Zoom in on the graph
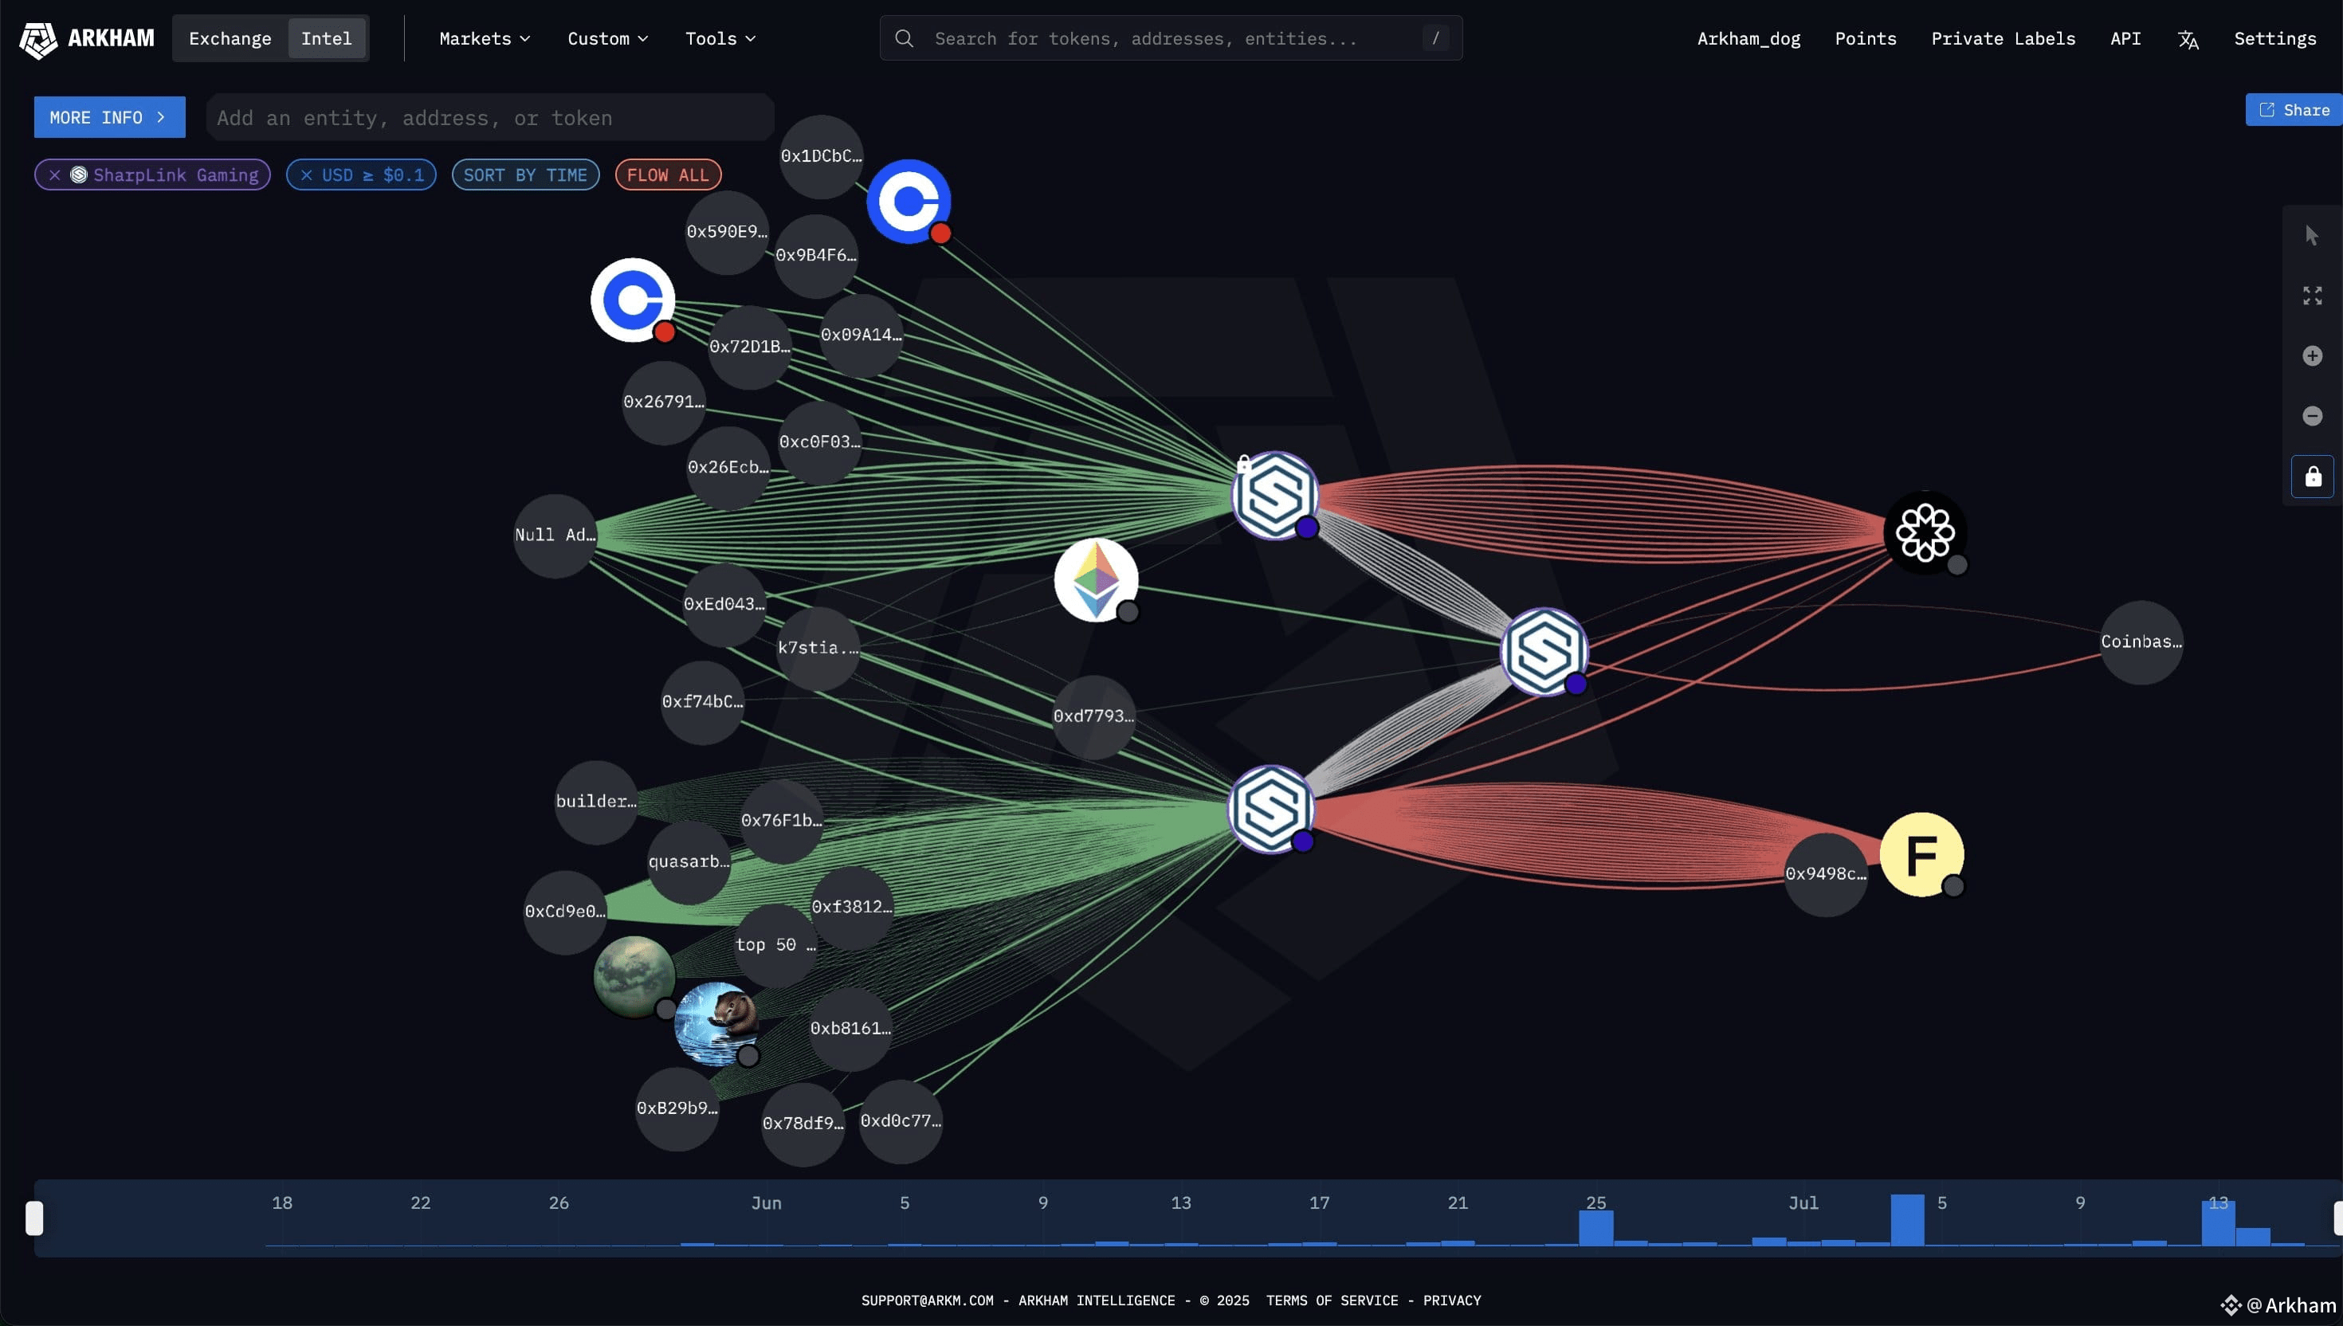This screenshot has width=2343, height=1326. [x=2312, y=356]
